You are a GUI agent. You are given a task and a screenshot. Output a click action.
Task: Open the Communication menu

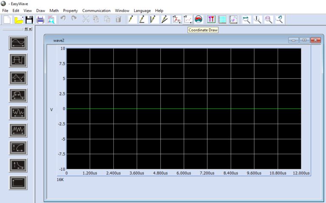coord(96,11)
